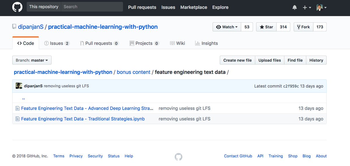The image size is (350, 166).
Task: Click the footer GitHub mark icon
Action: 178,157
